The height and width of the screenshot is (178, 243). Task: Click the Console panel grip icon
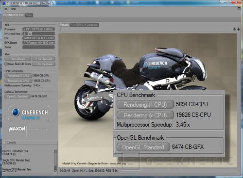pos(4,147)
